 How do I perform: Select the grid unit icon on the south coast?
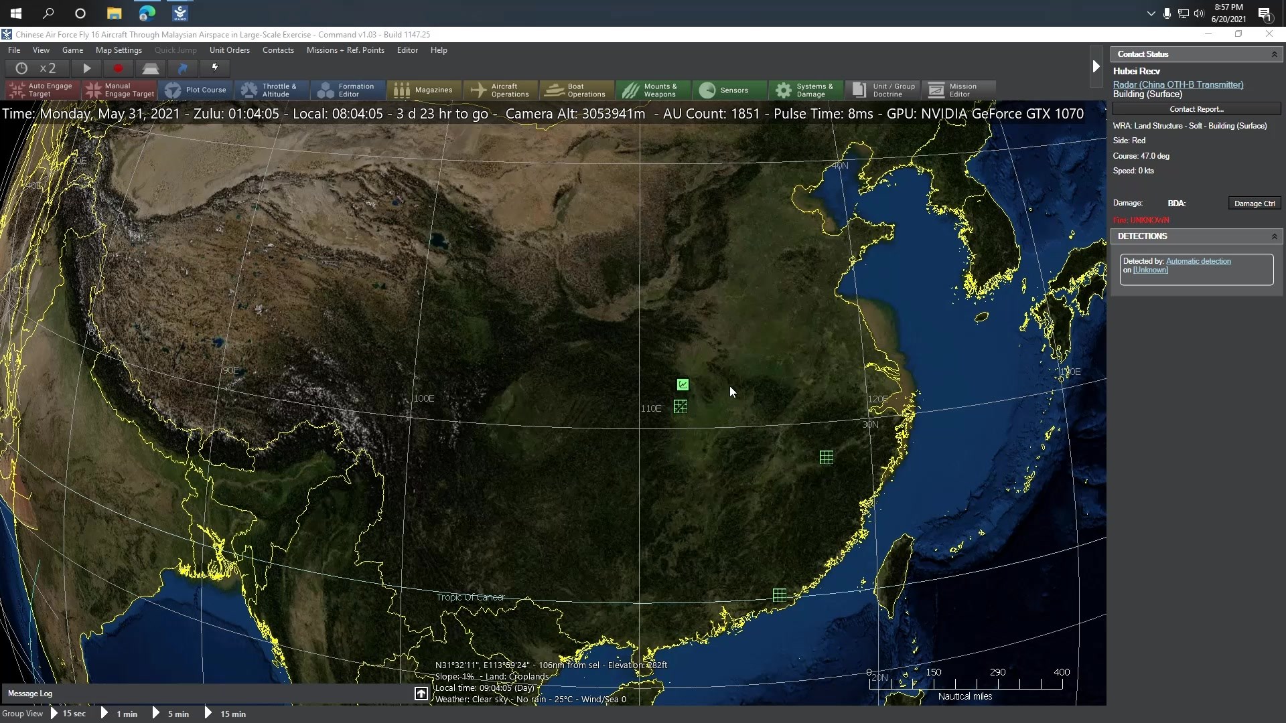780,595
